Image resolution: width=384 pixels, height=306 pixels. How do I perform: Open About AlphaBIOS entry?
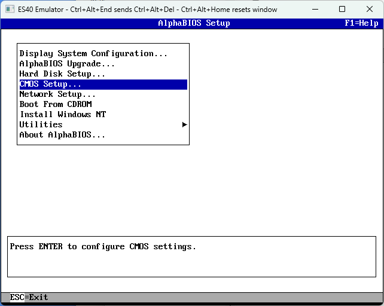point(103,135)
